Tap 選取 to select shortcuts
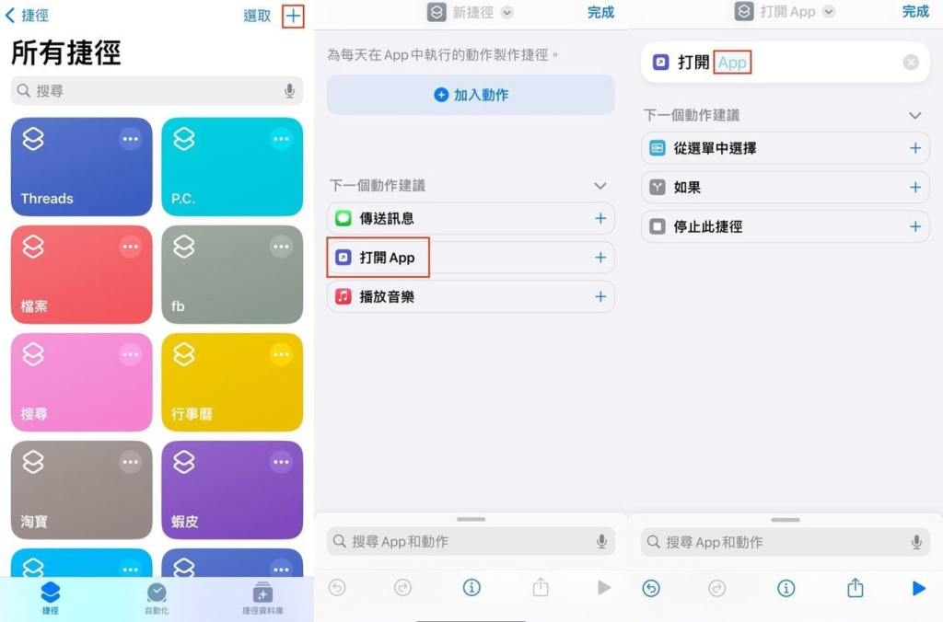This screenshot has height=622, width=943. [x=257, y=16]
